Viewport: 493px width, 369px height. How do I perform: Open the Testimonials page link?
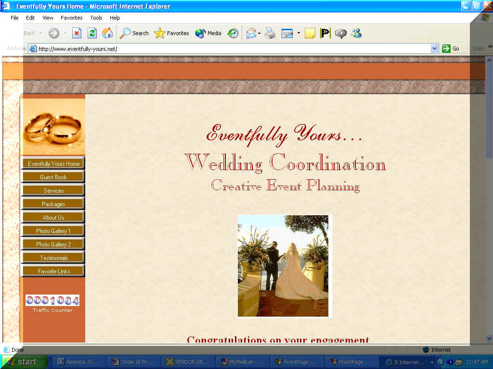53,258
